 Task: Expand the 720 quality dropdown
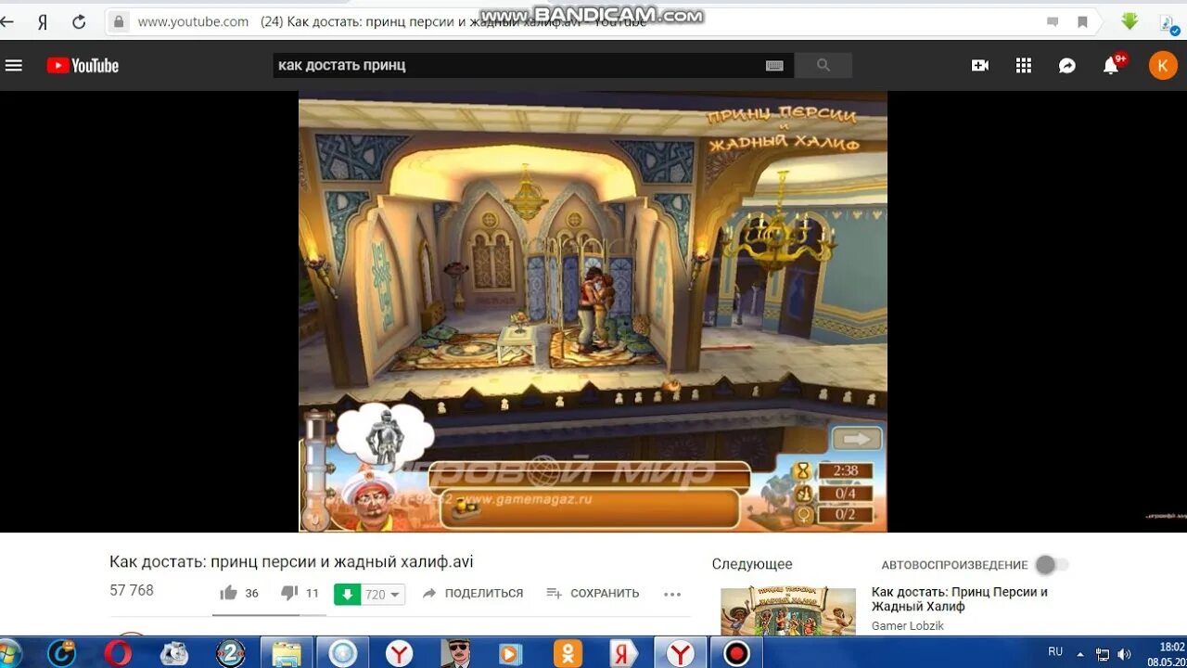tap(383, 595)
